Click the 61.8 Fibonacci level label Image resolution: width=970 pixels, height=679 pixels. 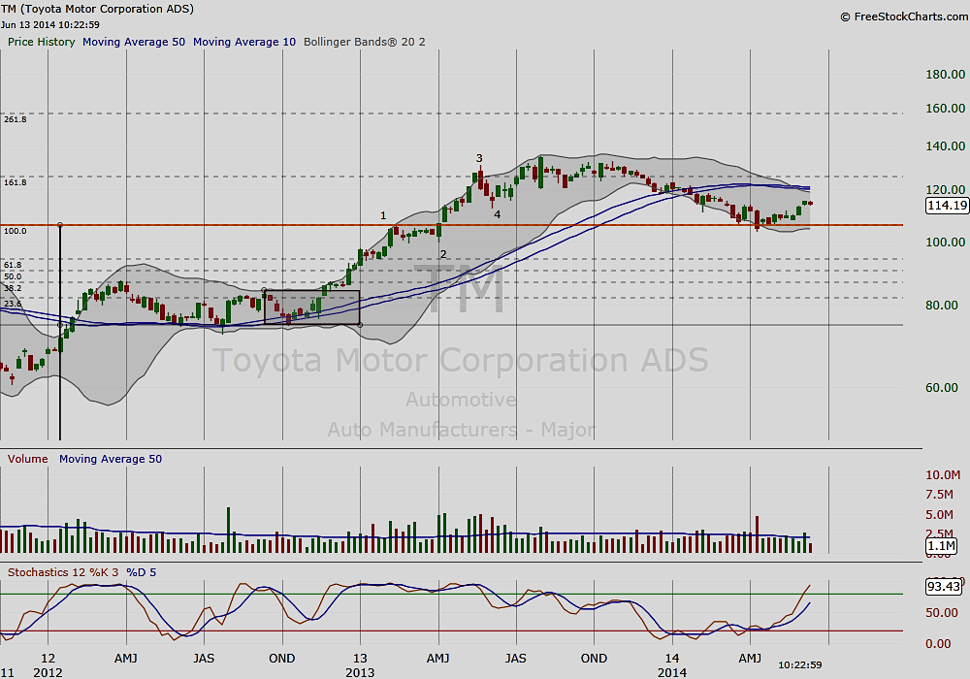pyautogui.click(x=13, y=265)
